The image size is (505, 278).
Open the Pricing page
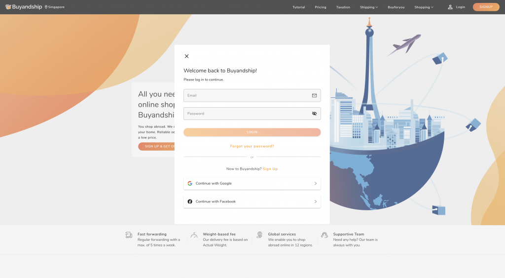point(321,7)
